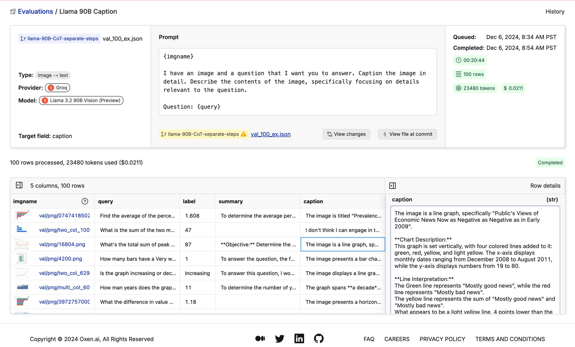Click the Medium icon in the footer

point(260,339)
